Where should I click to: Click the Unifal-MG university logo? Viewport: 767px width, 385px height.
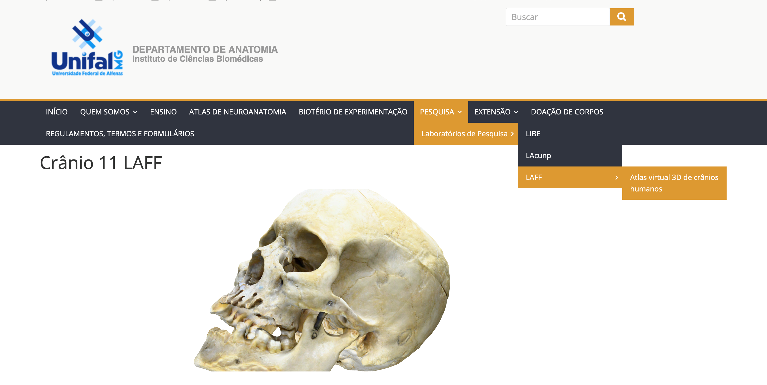pyautogui.click(x=87, y=48)
